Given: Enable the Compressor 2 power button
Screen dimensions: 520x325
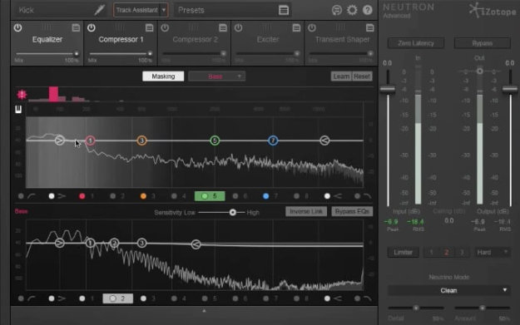Looking at the screenshot, I should (x=165, y=27).
